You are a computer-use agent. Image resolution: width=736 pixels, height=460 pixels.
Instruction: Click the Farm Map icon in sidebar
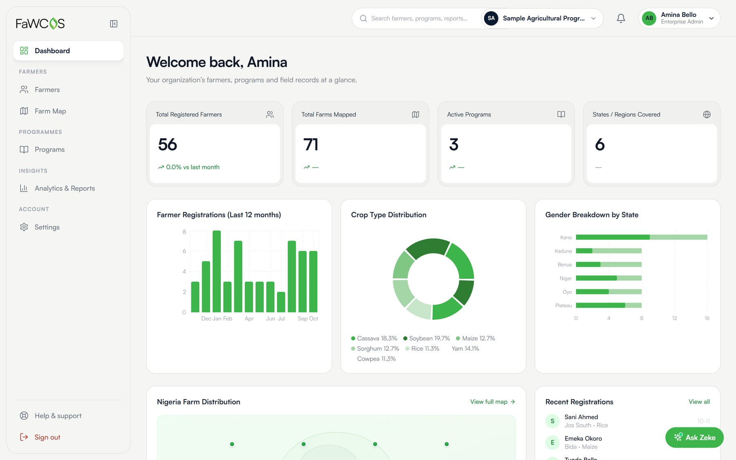point(24,111)
